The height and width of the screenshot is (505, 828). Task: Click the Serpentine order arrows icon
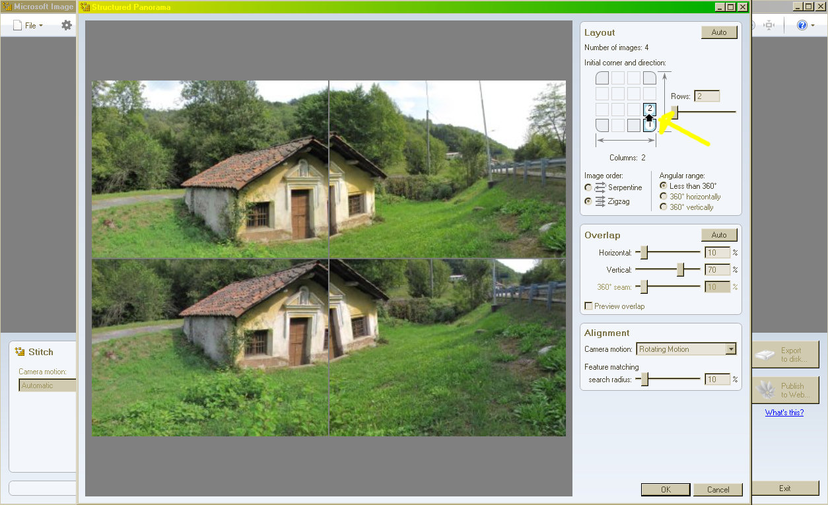click(600, 187)
